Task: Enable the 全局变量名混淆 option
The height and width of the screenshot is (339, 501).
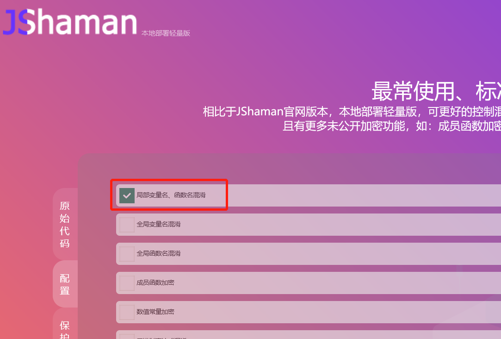Action: pyautogui.click(x=126, y=224)
